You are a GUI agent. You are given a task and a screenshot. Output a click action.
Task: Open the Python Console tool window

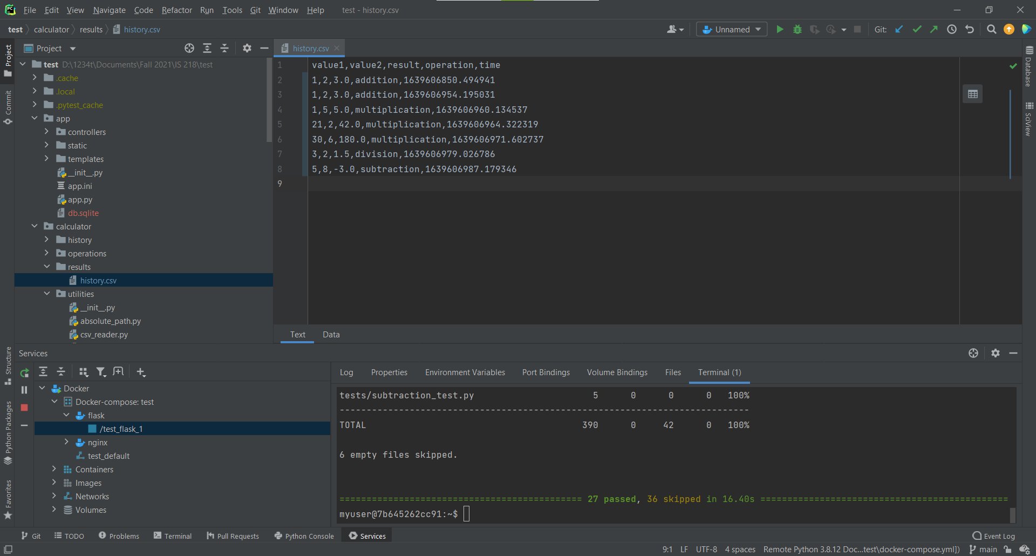[x=304, y=536]
